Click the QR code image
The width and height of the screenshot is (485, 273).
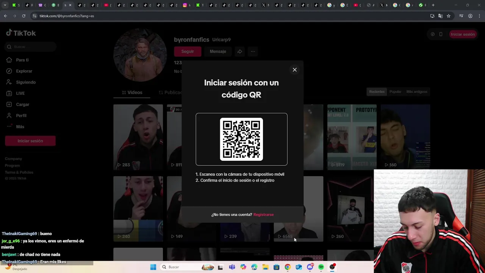click(241, 139)
